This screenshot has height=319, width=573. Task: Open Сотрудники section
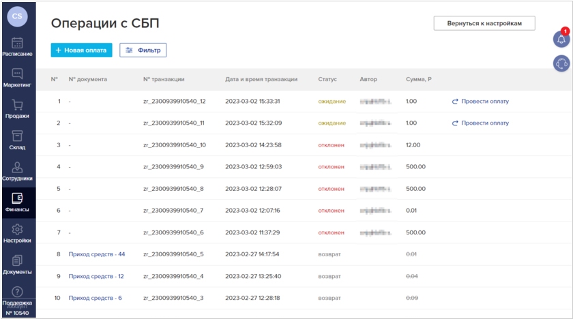pos(17,171)
